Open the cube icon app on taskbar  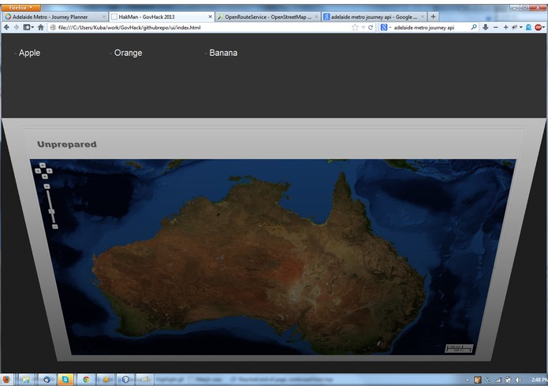point(125,380)
